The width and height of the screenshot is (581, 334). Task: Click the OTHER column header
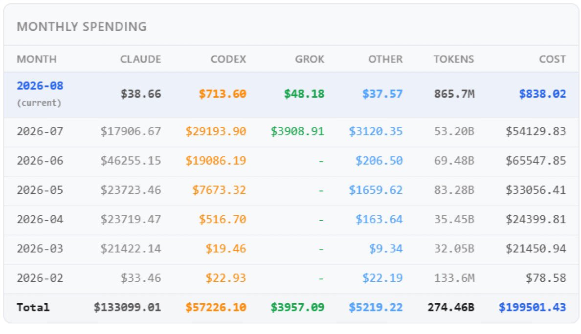(x=385, y=59)
